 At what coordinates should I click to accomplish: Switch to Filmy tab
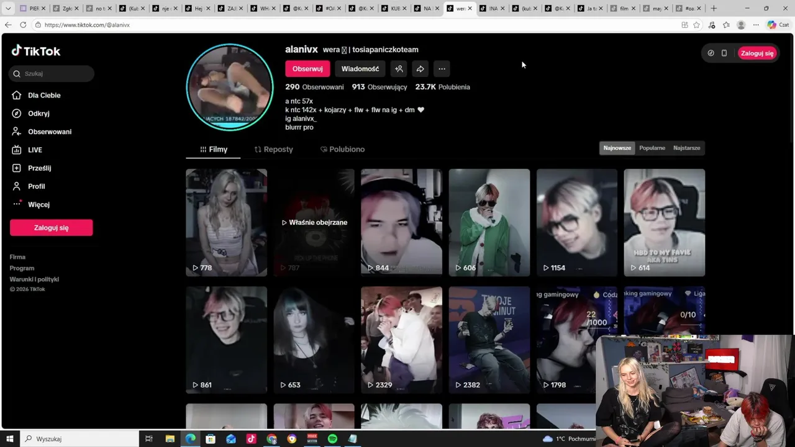click(x=213, y=149)
